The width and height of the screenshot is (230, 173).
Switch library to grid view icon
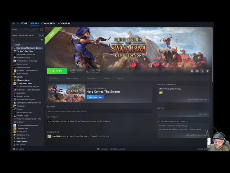[x=42, y=30]
